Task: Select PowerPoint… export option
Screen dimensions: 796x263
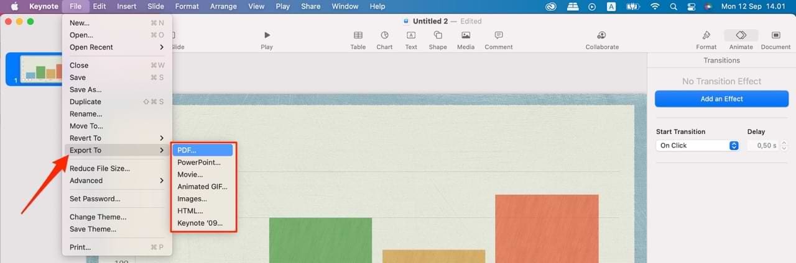Action: (199, 163)
